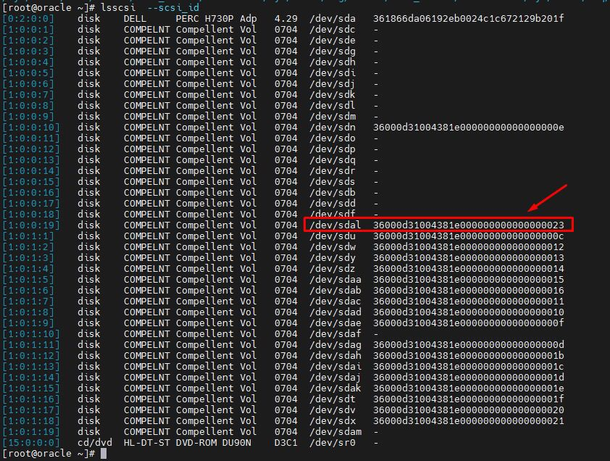The height and width of the screenshot is (461, 610).
Task: Click the device path /dev/sdl
Action: pos(333,106)
